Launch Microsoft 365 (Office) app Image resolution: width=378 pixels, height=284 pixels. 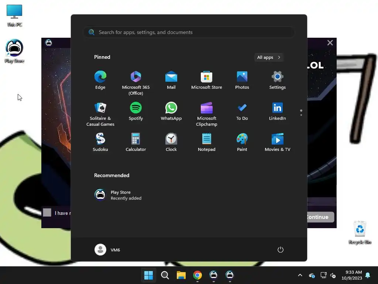[x=136, y=83]
